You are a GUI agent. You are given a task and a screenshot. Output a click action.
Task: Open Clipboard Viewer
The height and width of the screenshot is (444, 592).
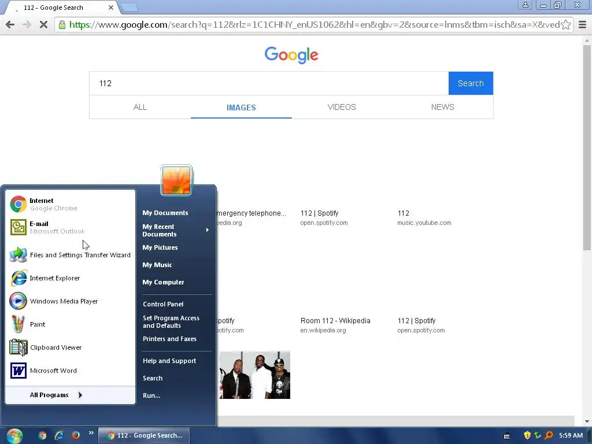point(70,347)
